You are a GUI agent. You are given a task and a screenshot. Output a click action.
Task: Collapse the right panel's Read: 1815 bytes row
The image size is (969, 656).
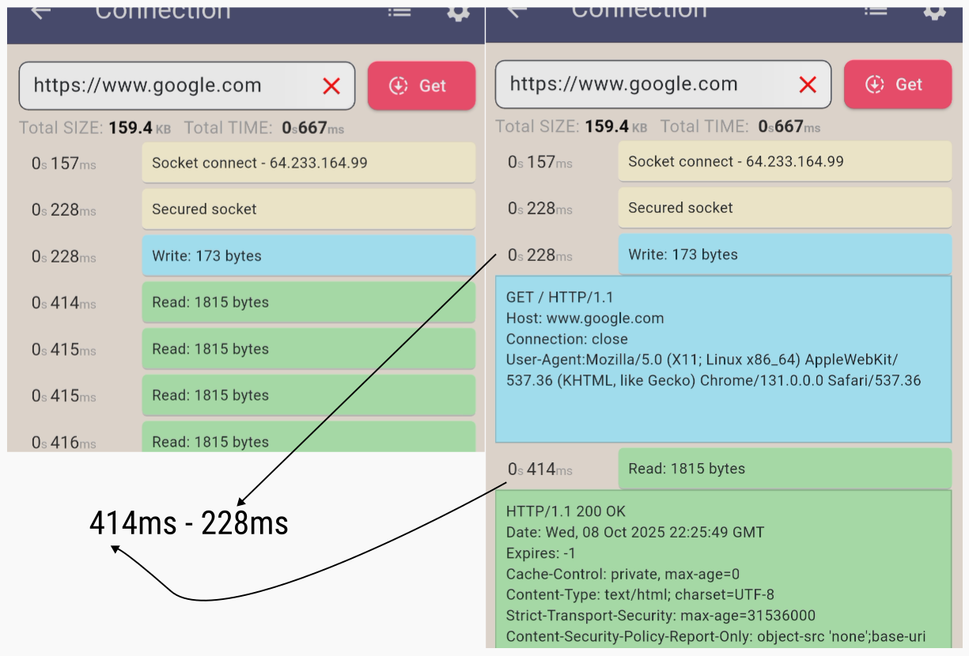point(785,469)
